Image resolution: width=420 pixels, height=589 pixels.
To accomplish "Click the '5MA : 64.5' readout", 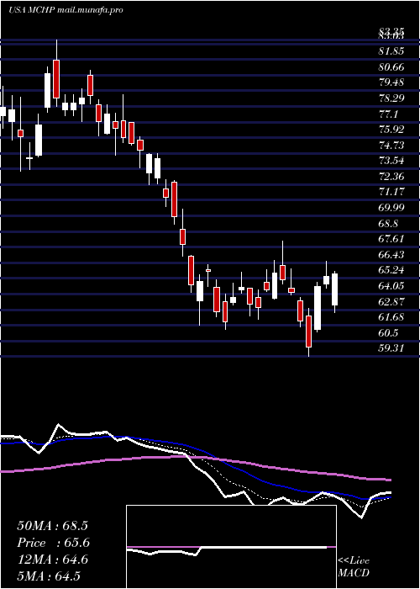I will pyautogui.click(x=49, y=576).
